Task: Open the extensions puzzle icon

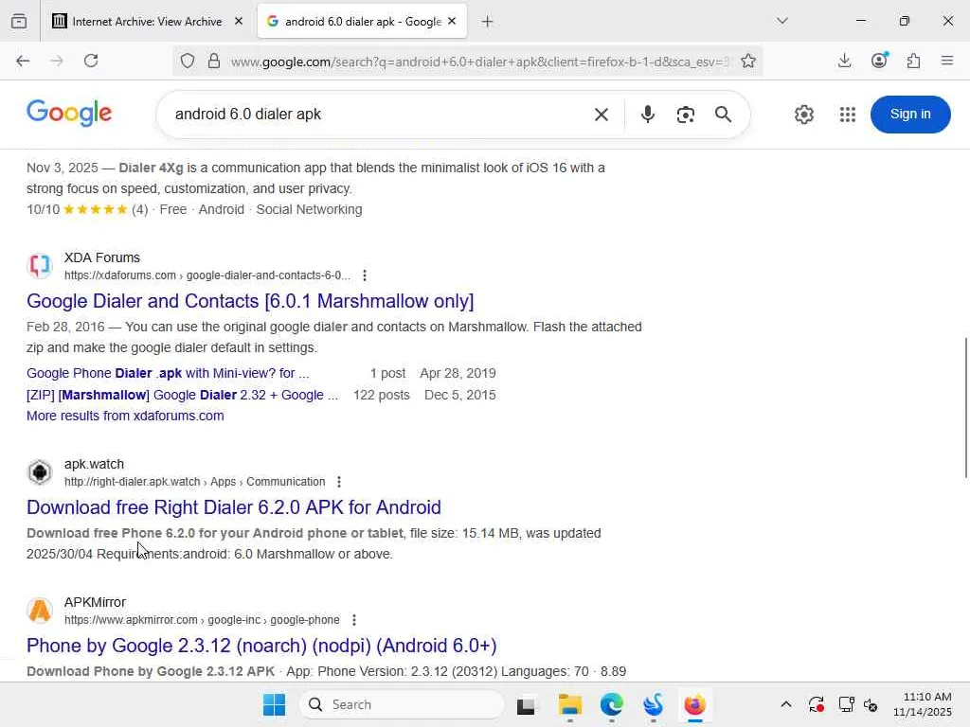Action: click(x=913, y=61)
